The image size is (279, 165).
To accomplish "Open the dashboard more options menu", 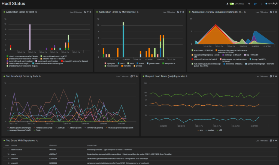I will [262, 4].
